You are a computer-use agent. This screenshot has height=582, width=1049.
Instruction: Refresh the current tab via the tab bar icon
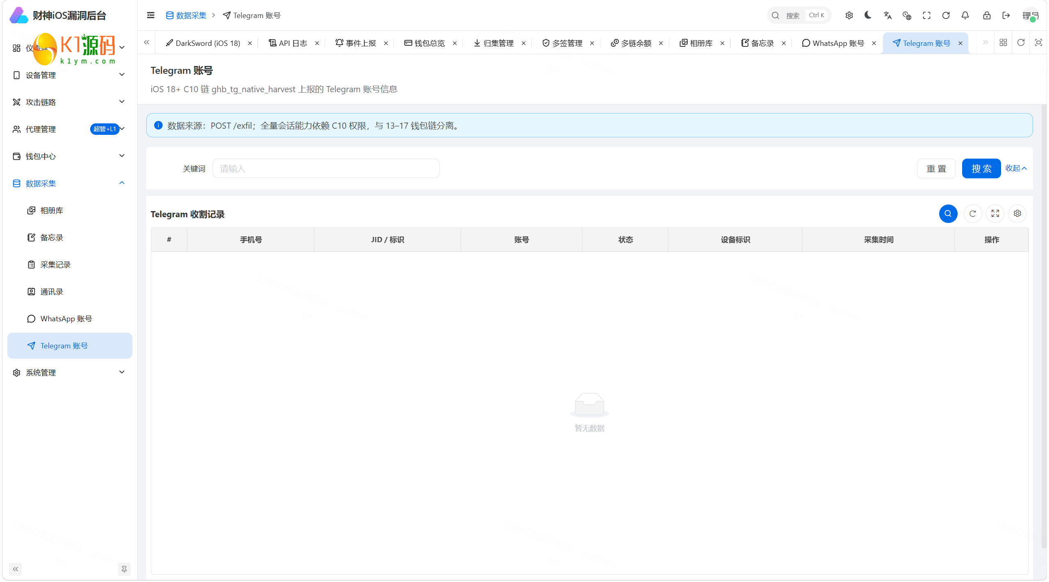click(x=1021, y=43)
